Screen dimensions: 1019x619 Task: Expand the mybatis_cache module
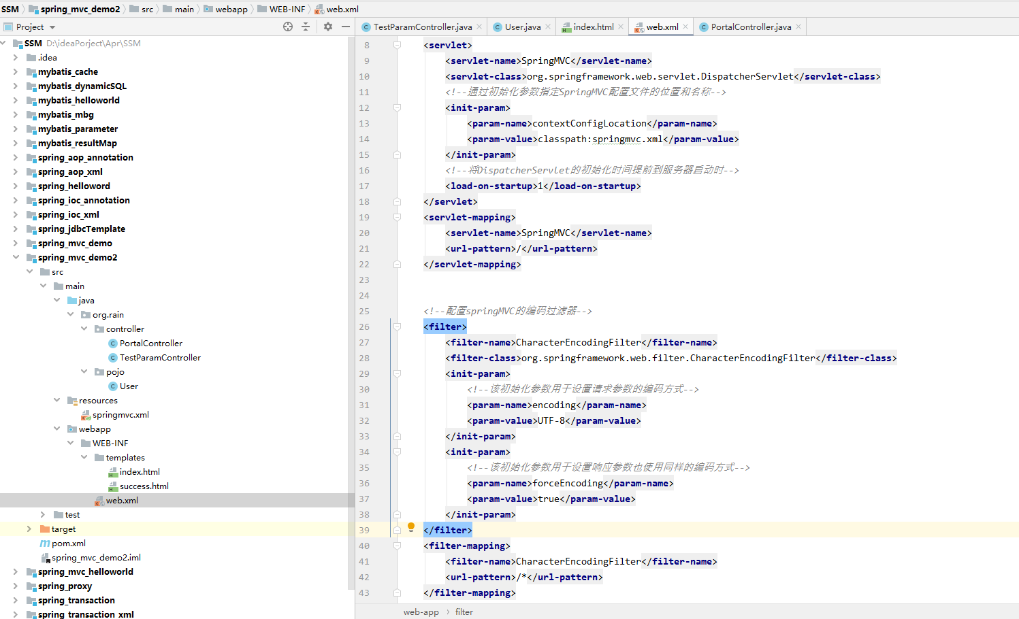(16, 71)
